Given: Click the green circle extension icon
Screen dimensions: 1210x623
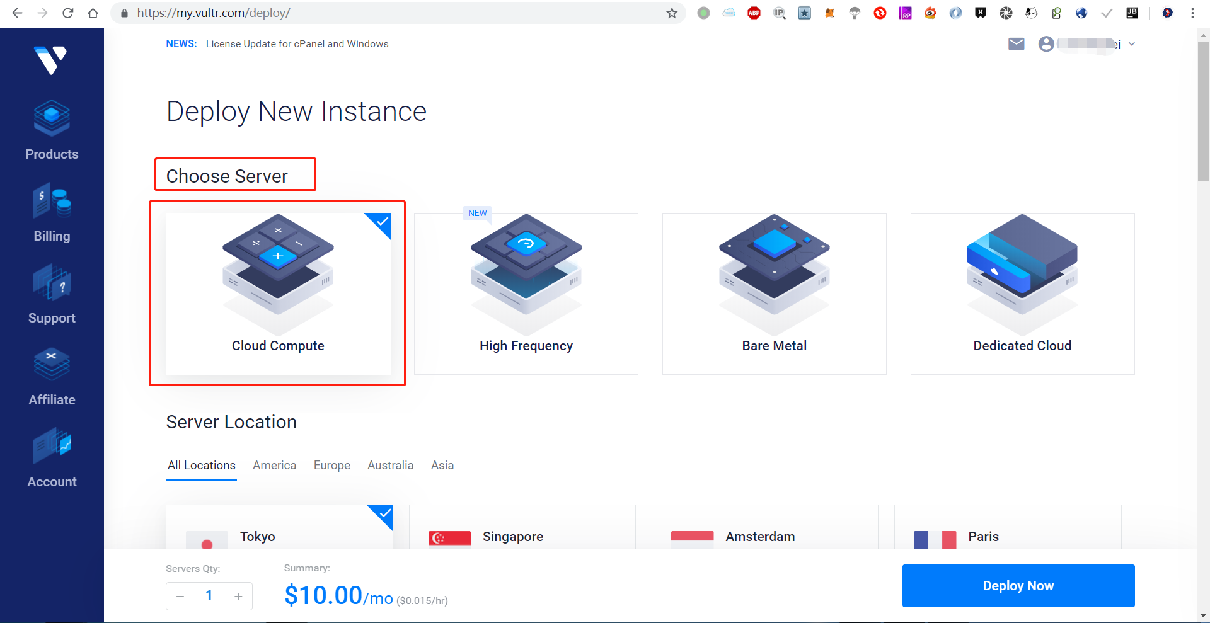Looking at the screenshot, I should pyautogui.click(x=703, y=13).
